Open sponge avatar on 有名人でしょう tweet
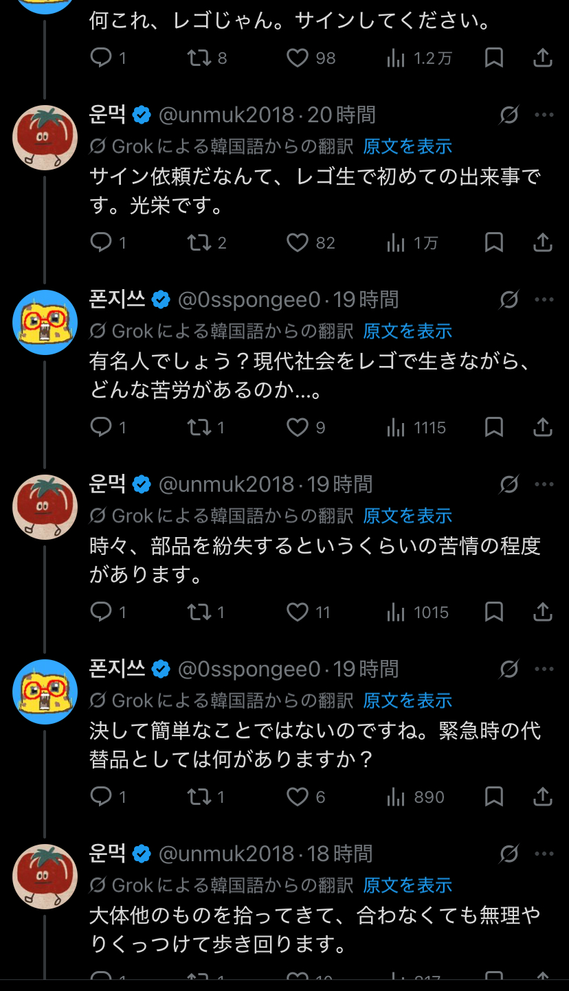Image resolution: width=569 pixels, height=991 pixels. (x=45, y=322)
